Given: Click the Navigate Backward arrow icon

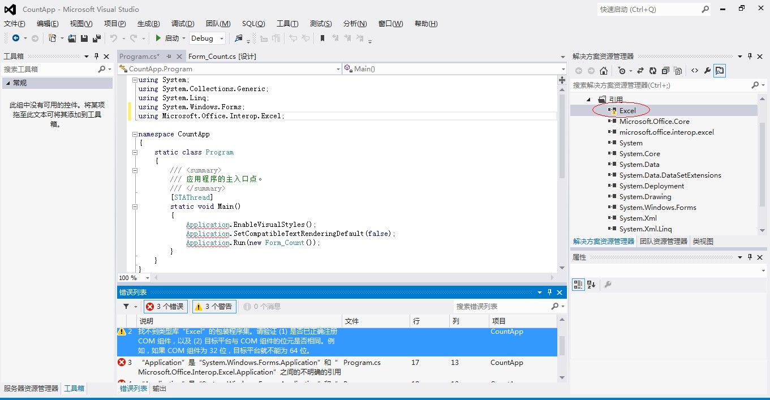Looking at the screenshot, I should click(x=15, y=38).
